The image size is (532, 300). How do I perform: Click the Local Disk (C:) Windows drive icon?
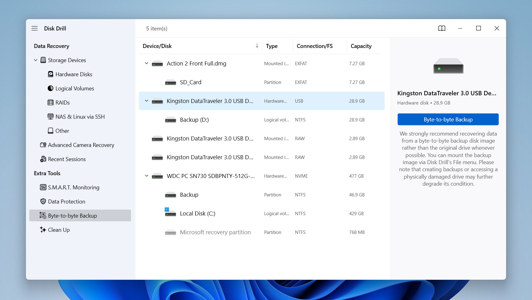(x=170, y=212)
